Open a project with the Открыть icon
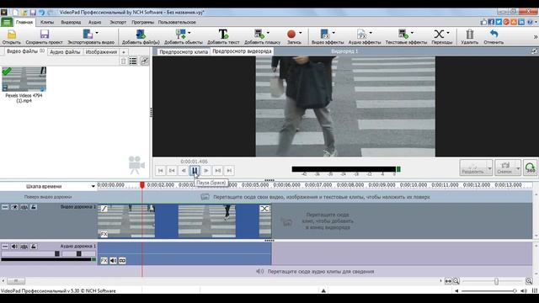Screen dimensions: 539x303 pos(12,35)
